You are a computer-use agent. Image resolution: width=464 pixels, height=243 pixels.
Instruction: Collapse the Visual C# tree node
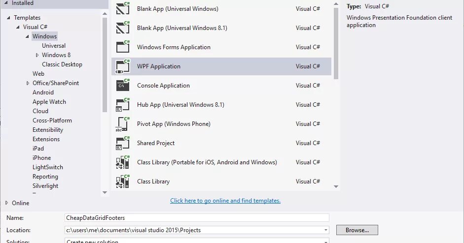tap(18, 27)
